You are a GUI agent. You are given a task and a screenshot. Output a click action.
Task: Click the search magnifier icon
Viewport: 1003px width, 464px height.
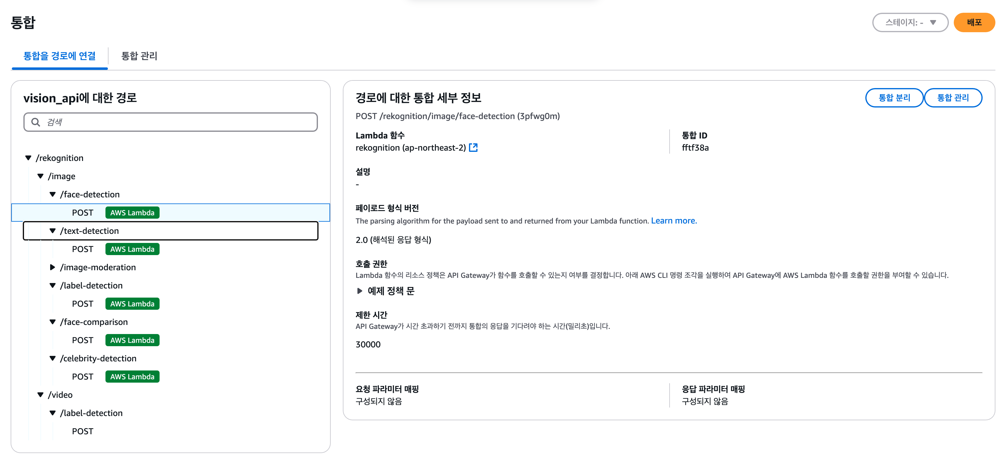point(36,122)
